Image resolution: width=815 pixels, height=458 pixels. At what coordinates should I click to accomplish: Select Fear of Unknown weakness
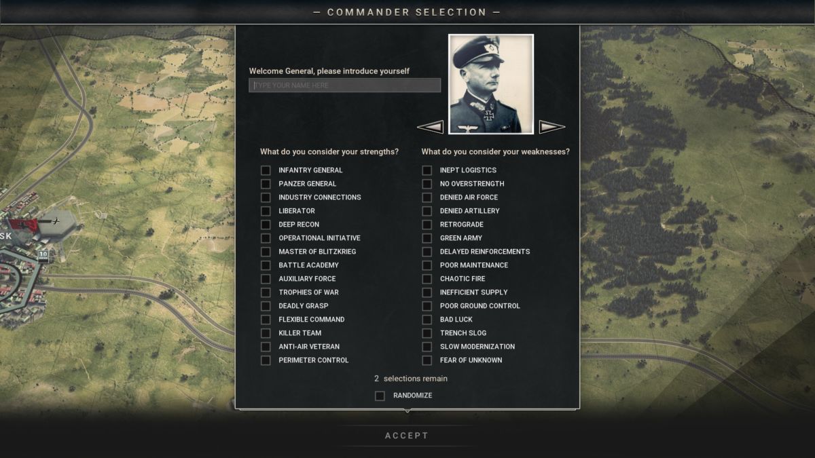[x=427, y=360]
